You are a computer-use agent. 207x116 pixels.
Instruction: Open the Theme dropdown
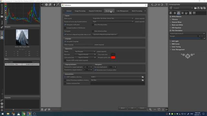[x=85, y=52]
